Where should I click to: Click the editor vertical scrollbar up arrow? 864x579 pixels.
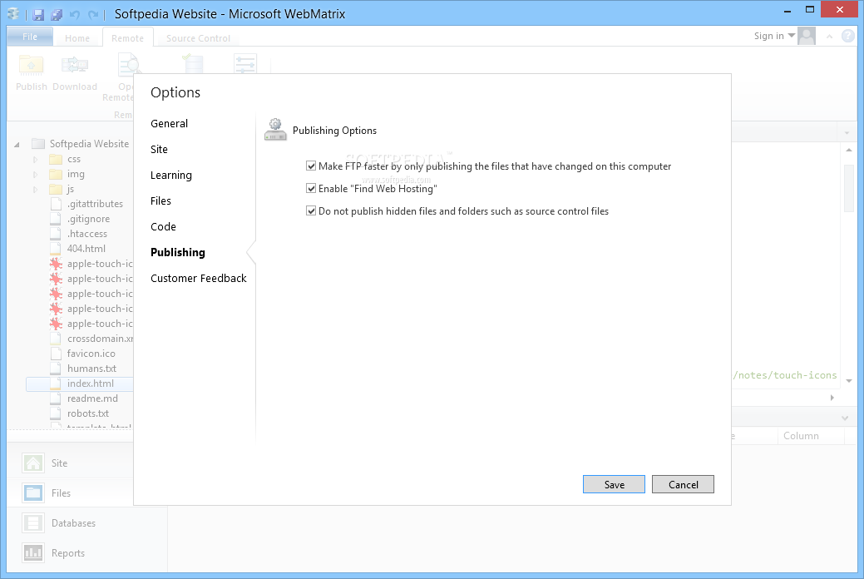849,150
